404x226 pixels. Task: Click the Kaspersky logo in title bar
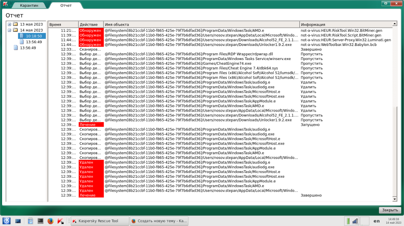pyautogui.click(x=5, y=4)
